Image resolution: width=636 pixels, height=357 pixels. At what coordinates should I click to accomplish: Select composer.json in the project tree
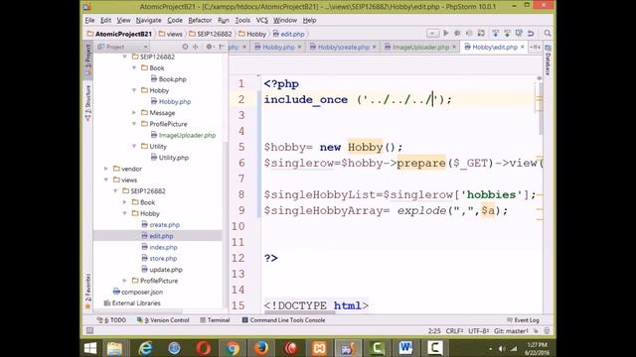click(138, 292)
